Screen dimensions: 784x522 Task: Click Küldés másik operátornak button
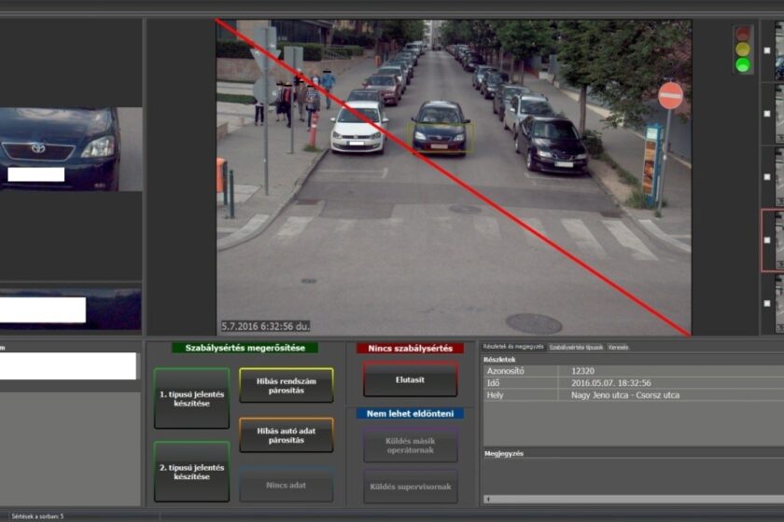(411, 445)
